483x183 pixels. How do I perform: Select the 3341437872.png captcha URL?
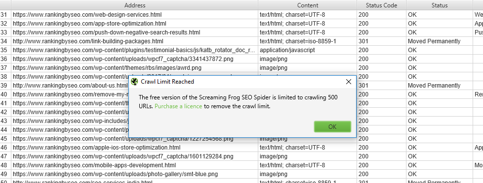[123, 59]
